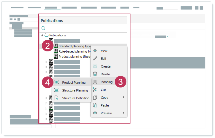Click the scissors icon beside Cut
The image size is (215, 138).
coord(95,90)
